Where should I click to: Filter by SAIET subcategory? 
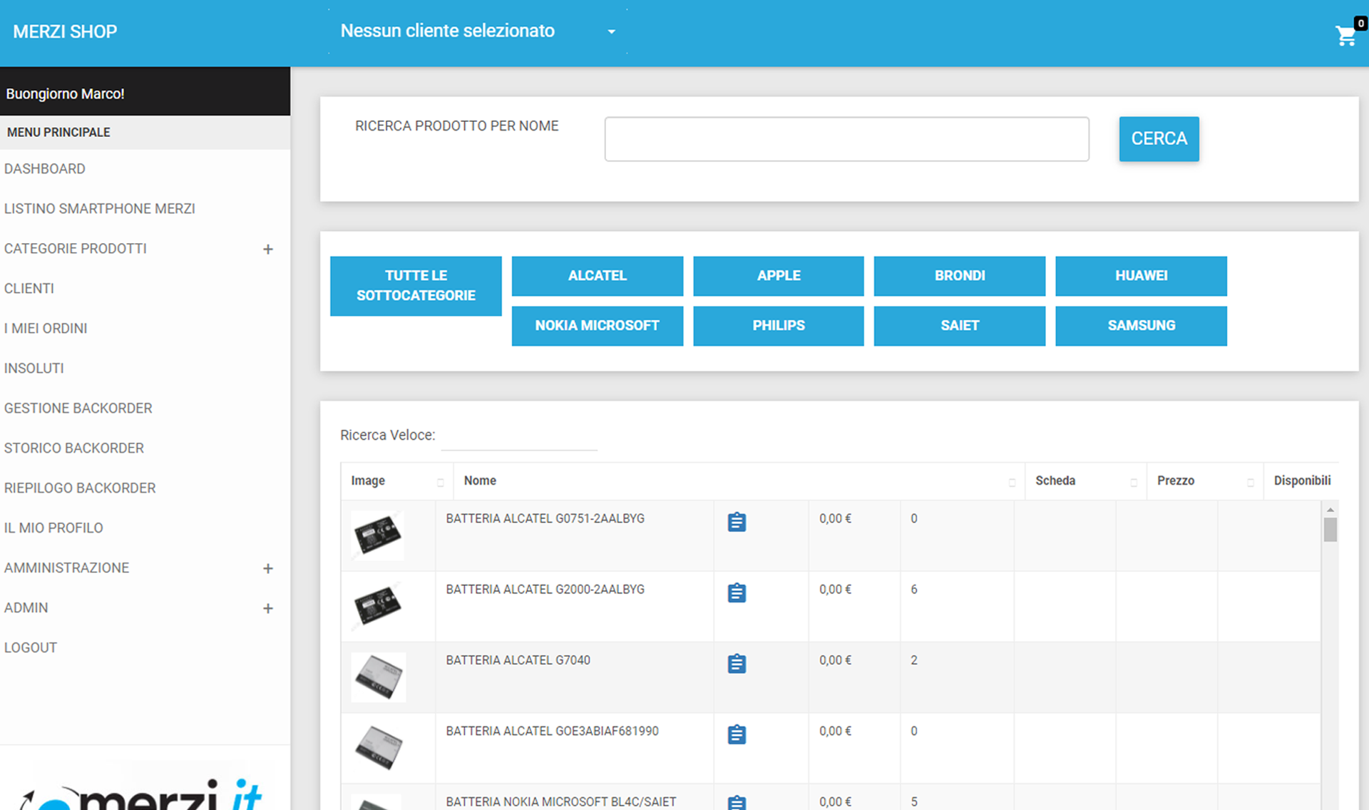(x=960, y=326)
